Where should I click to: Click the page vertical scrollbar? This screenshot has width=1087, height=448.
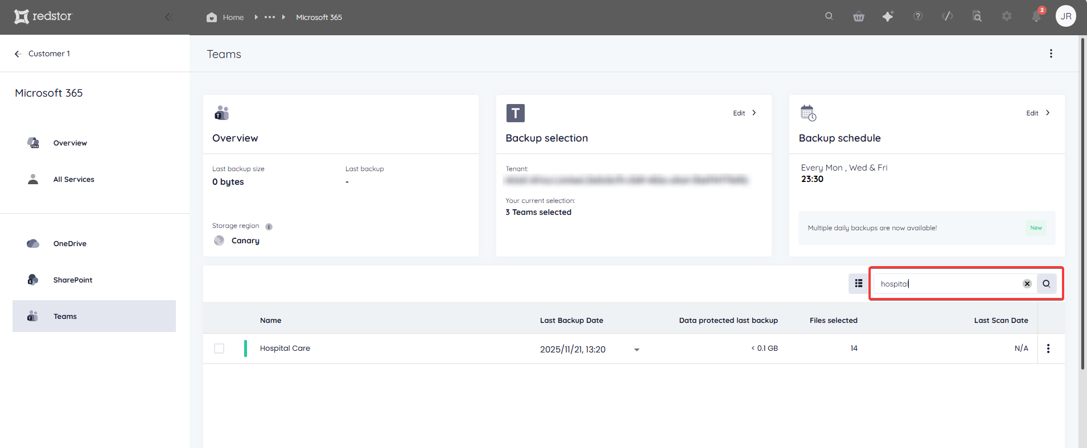(x=1082, y=205)
